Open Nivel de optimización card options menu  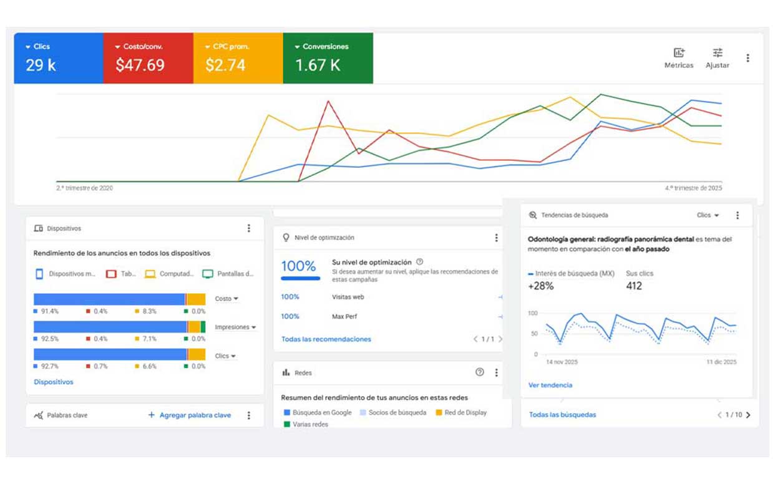(x=496, y=238)
